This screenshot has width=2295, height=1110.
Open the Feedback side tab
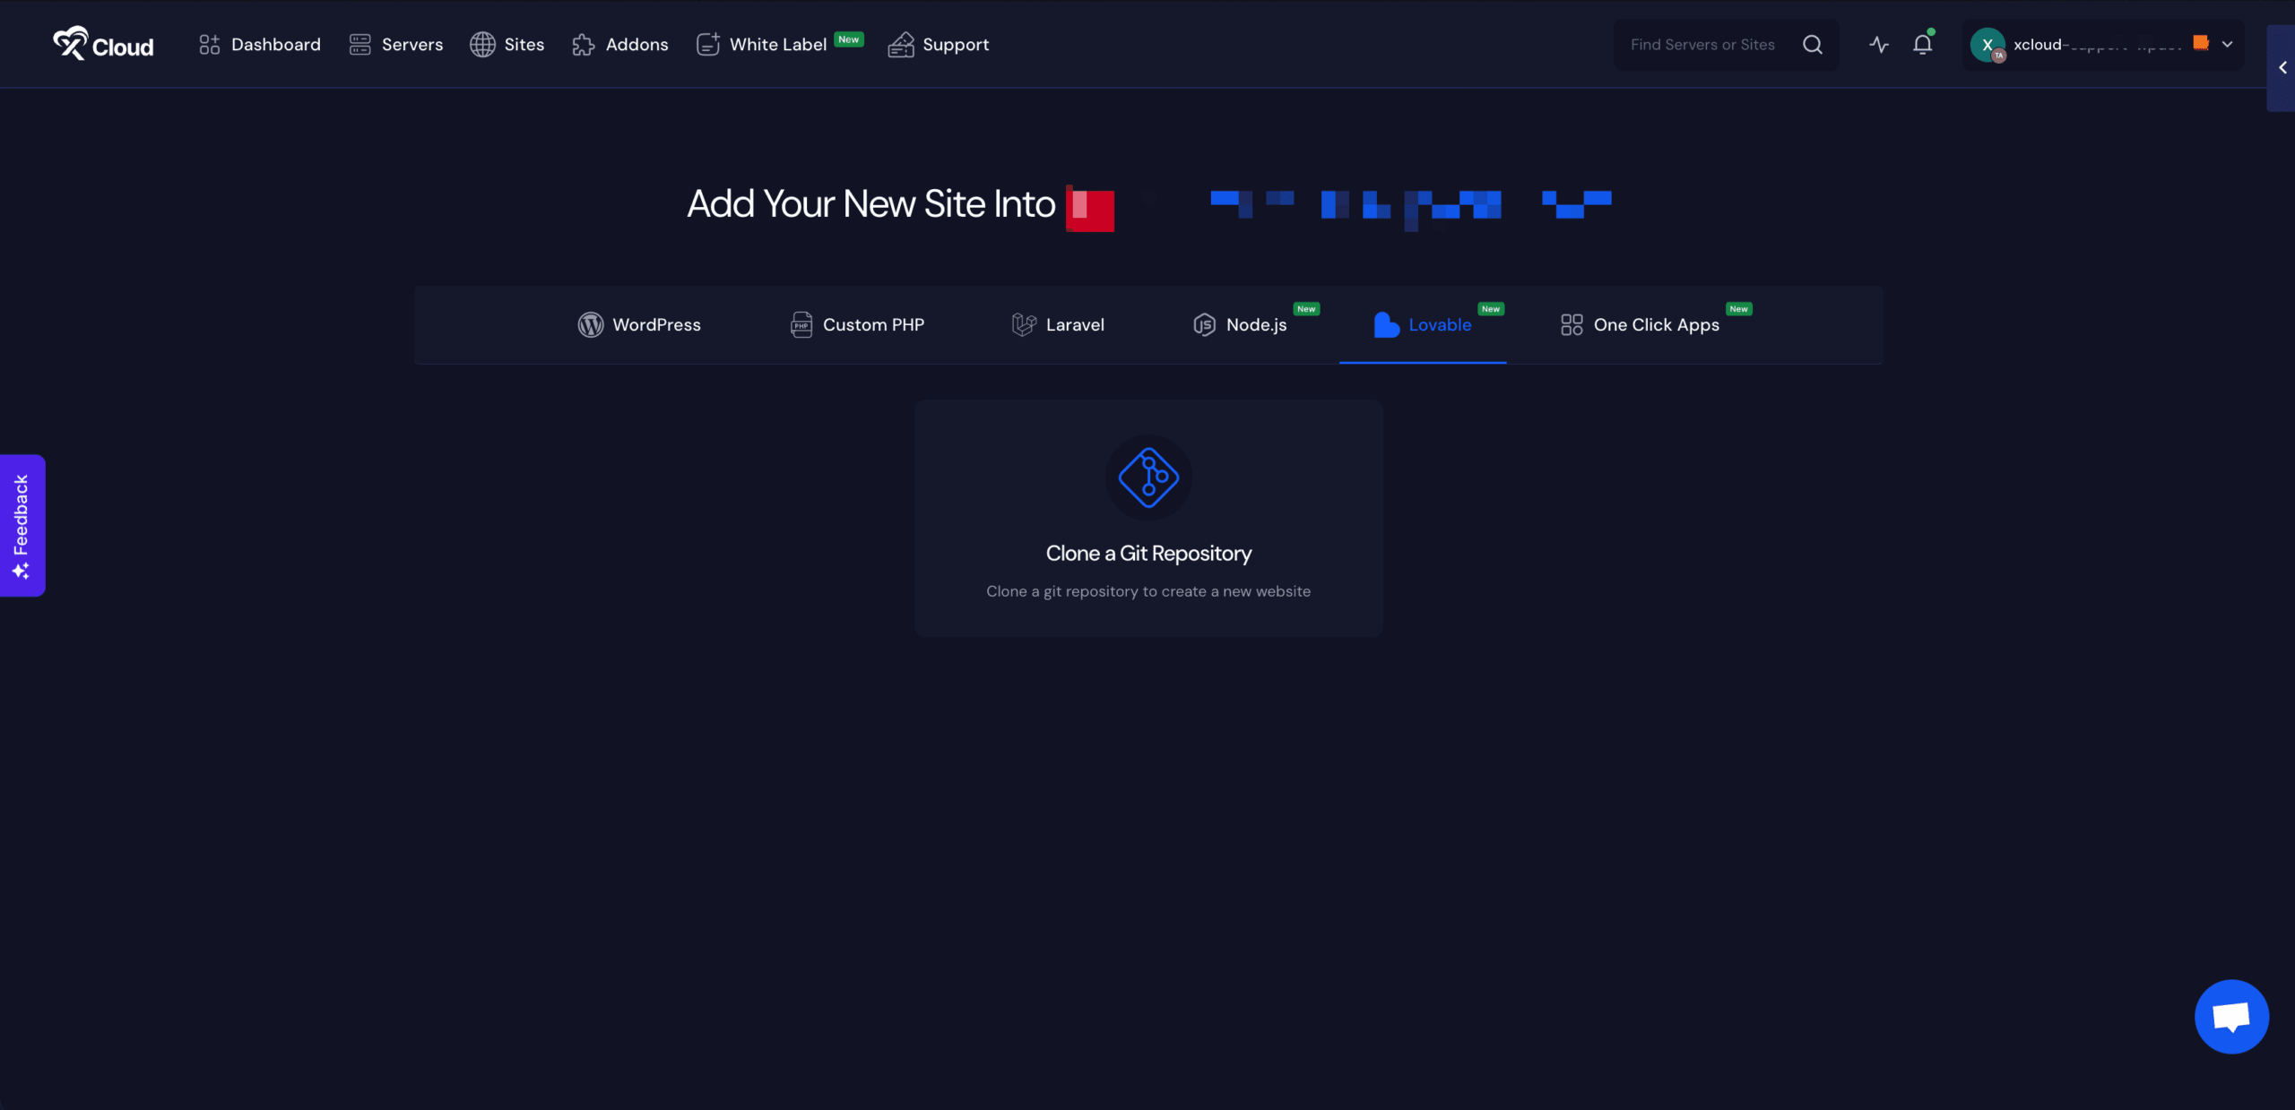coord(22,525)
